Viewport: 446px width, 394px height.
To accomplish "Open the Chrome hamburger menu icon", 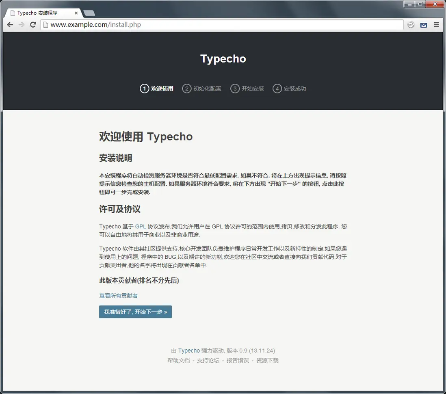I will pos(436,24).
